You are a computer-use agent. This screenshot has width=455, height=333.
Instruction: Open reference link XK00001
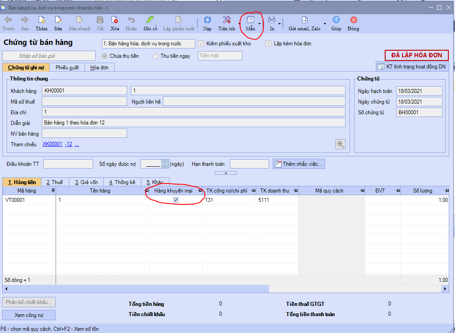tap(52, 144)
